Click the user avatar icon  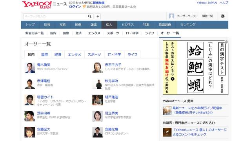pyautogui.click(x=171, y=16)
